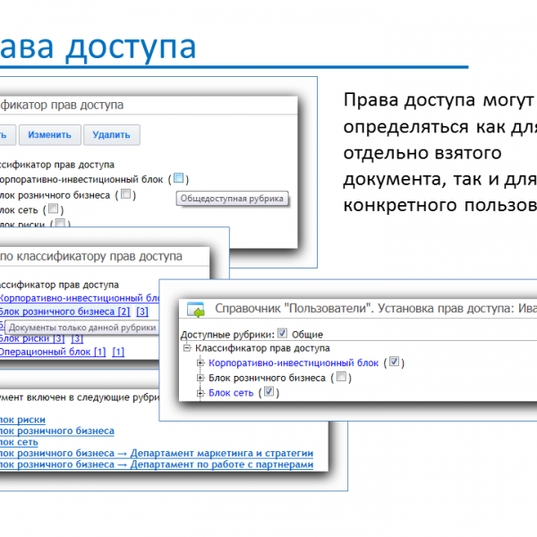Click the [3] link after Блок розничного бизнеса [2]
Viewport: 537px width, 537px height.
(x=141, y=311)
